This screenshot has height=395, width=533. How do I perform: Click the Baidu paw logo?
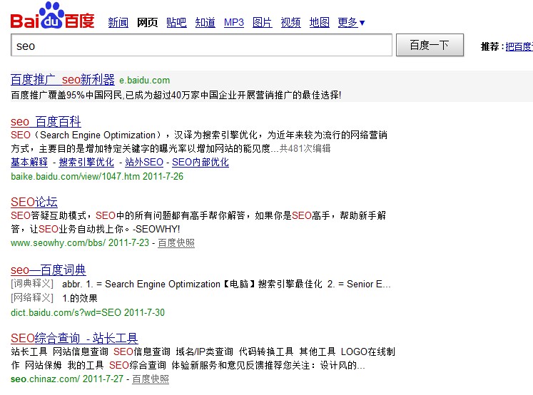pyautogui.click(x=52, y=16)
